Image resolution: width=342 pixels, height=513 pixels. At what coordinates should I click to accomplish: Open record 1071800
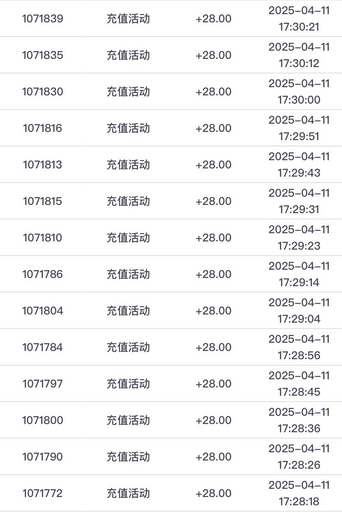click(x=43, y=420)
